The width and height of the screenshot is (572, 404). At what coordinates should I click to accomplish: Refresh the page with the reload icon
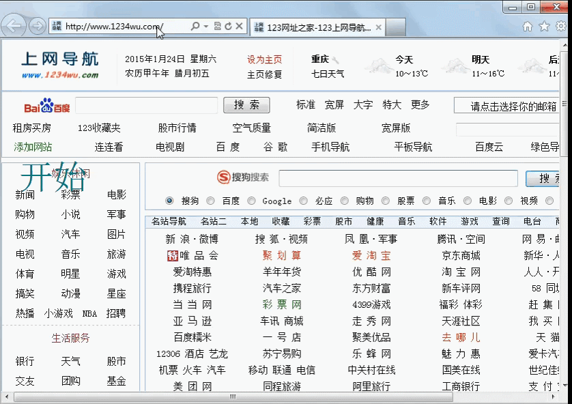tap(229, 26)
